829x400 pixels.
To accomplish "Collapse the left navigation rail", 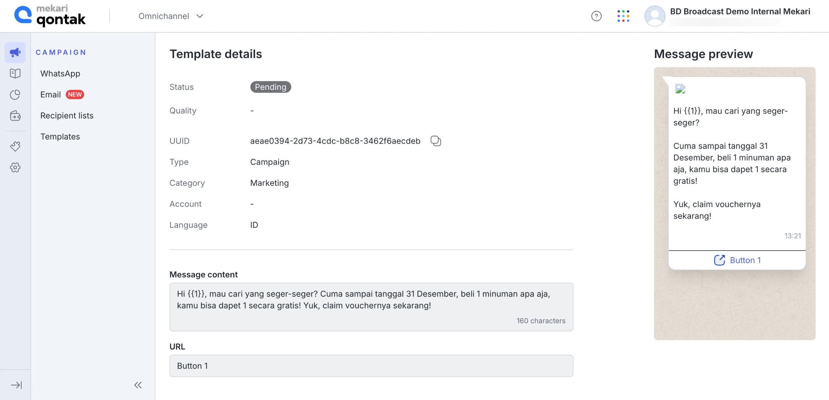I will 16,385.
